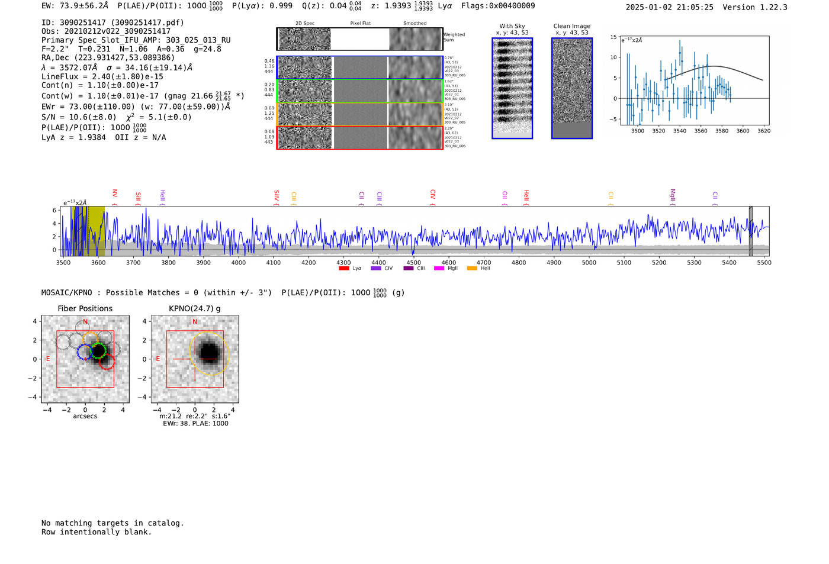Click the blue fiber circle in Fiber Positions
This screenshot has width=829, height=564.
pyautogui.click(x=85, y=352)
